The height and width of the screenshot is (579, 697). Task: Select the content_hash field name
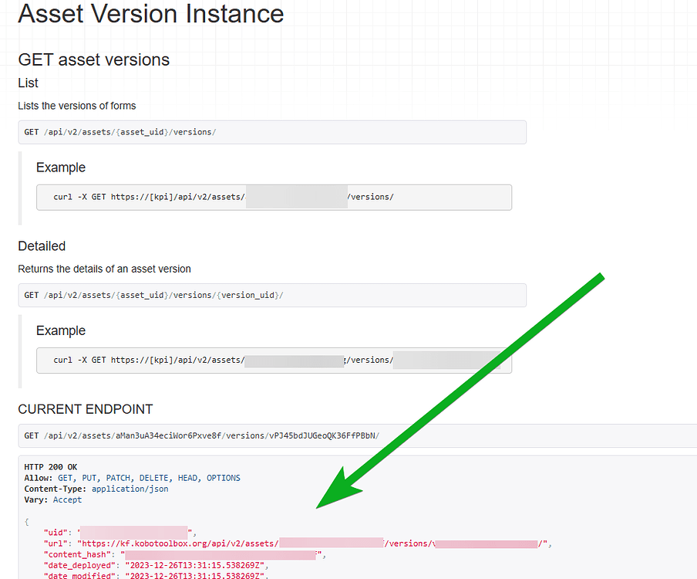pos(77,554)
